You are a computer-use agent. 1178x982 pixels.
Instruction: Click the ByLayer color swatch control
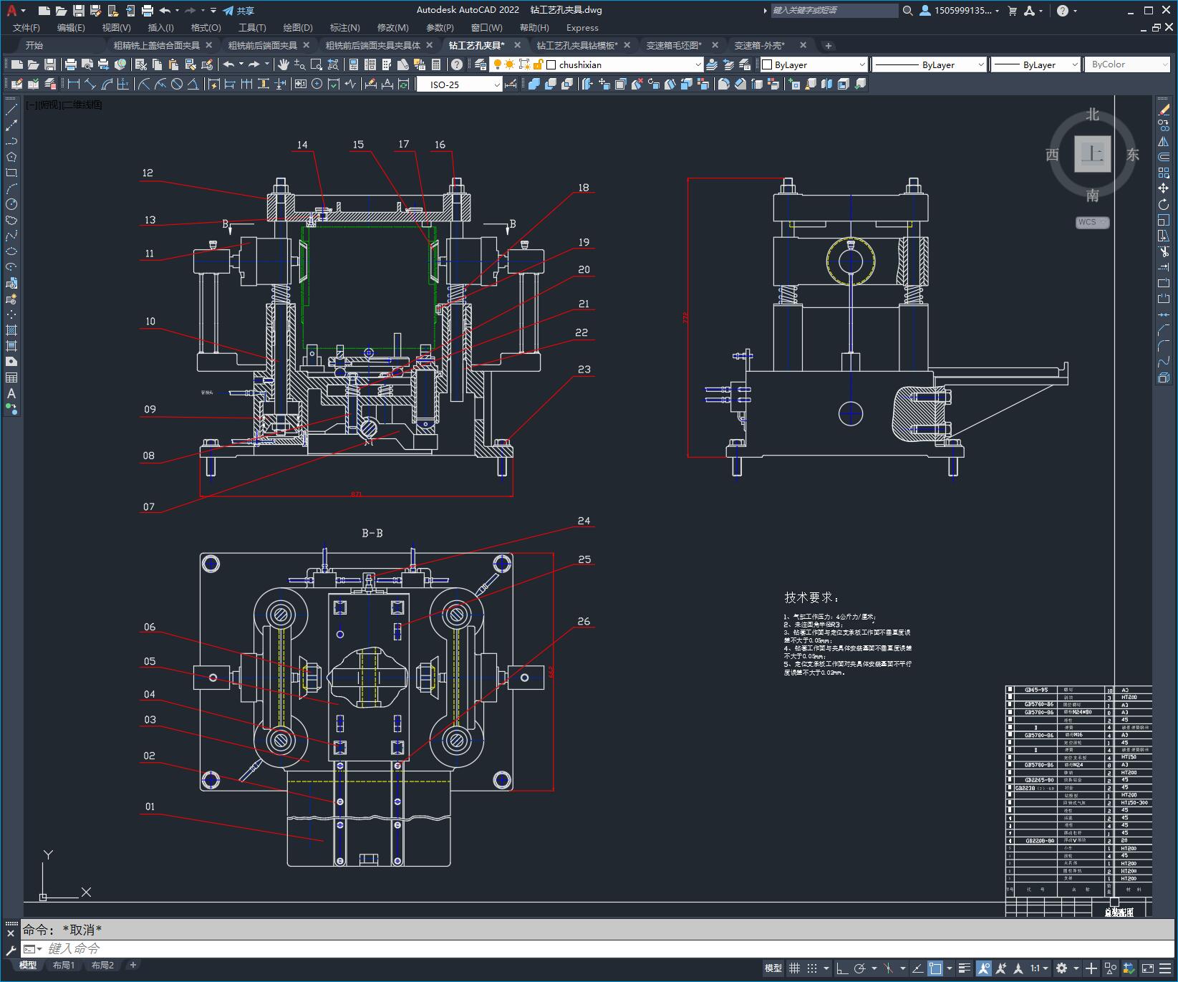click(x=813, y=64)
